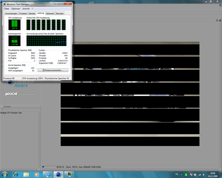
Task: Switch to the Prozesse tab
Action: pos(23,13)
